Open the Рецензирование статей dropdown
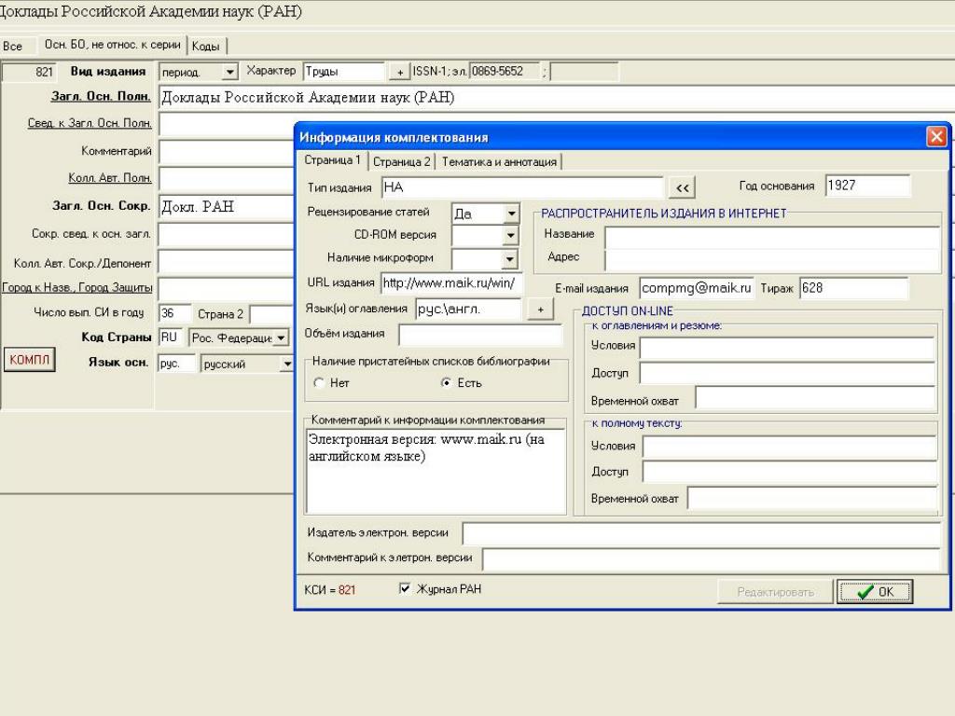 point(511,213)
